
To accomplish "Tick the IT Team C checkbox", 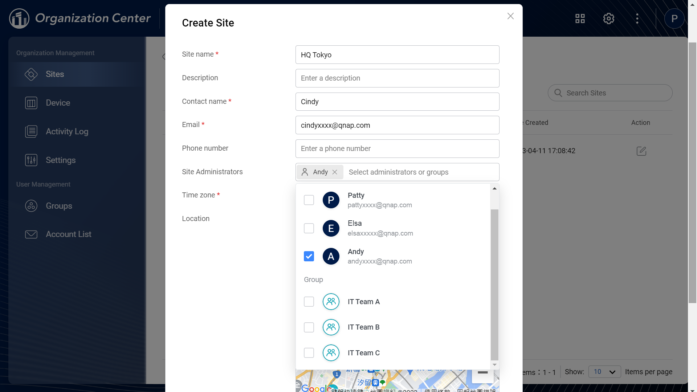I will pos(309,353).
